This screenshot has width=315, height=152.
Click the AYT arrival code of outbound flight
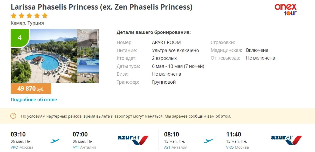tap(76, 147)
